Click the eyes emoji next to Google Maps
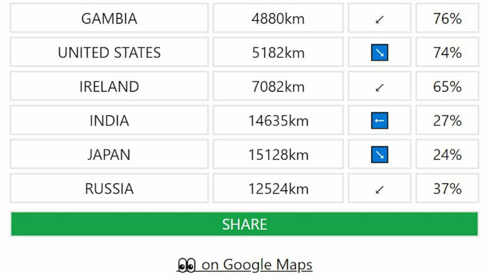This screenshot has width=489, height=275. [186, 265]
